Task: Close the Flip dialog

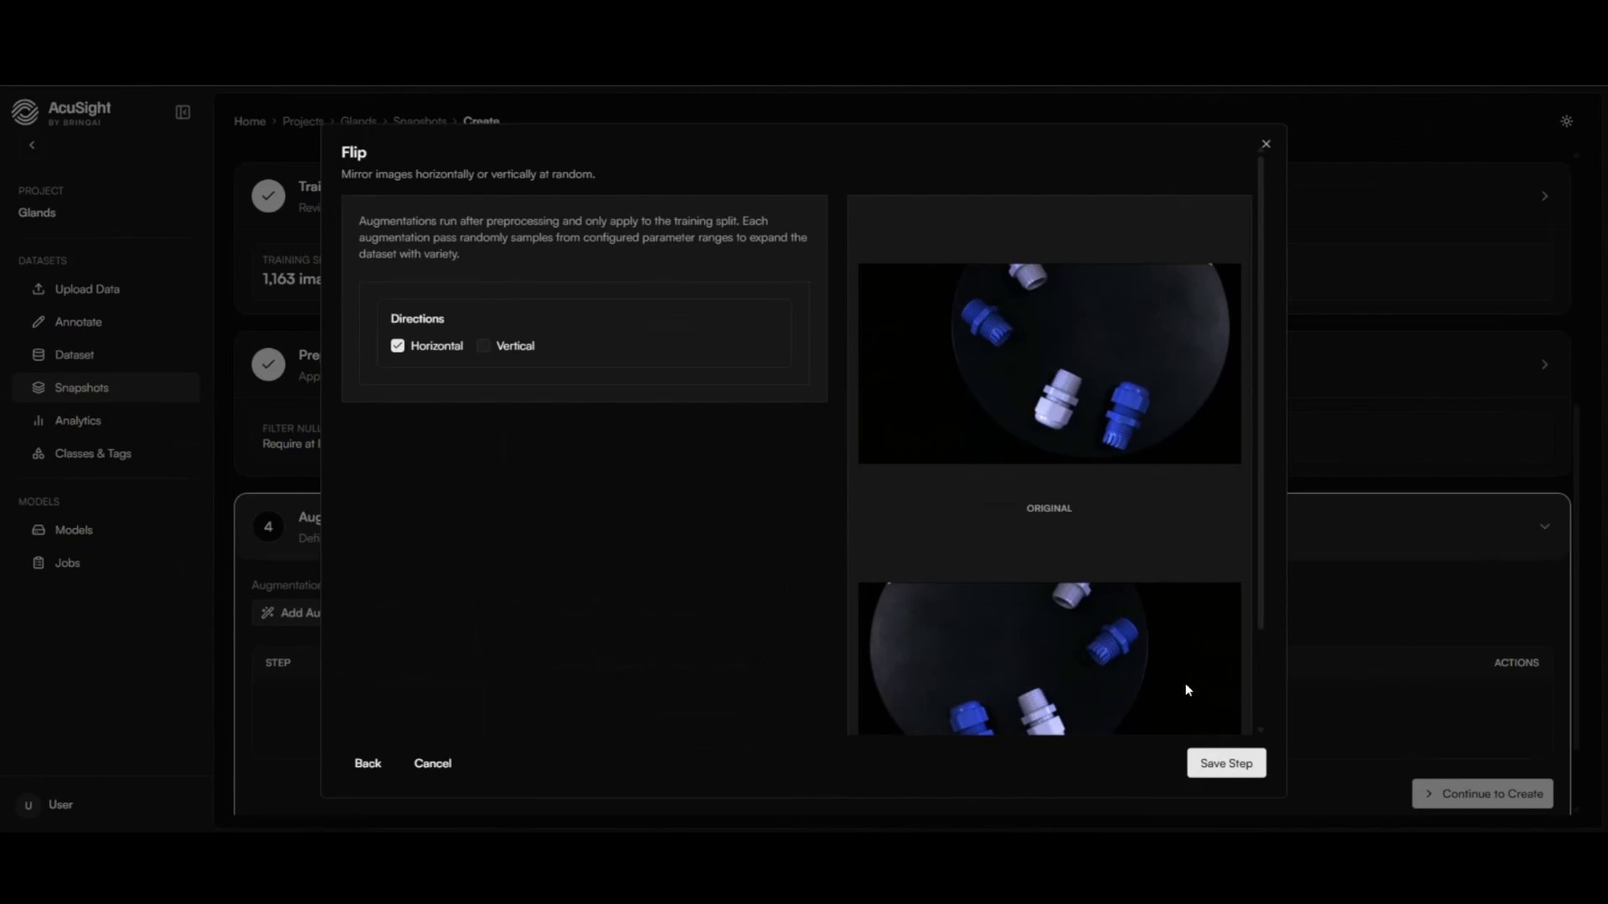Action: pyautogui.click(x=1265, y=144)
